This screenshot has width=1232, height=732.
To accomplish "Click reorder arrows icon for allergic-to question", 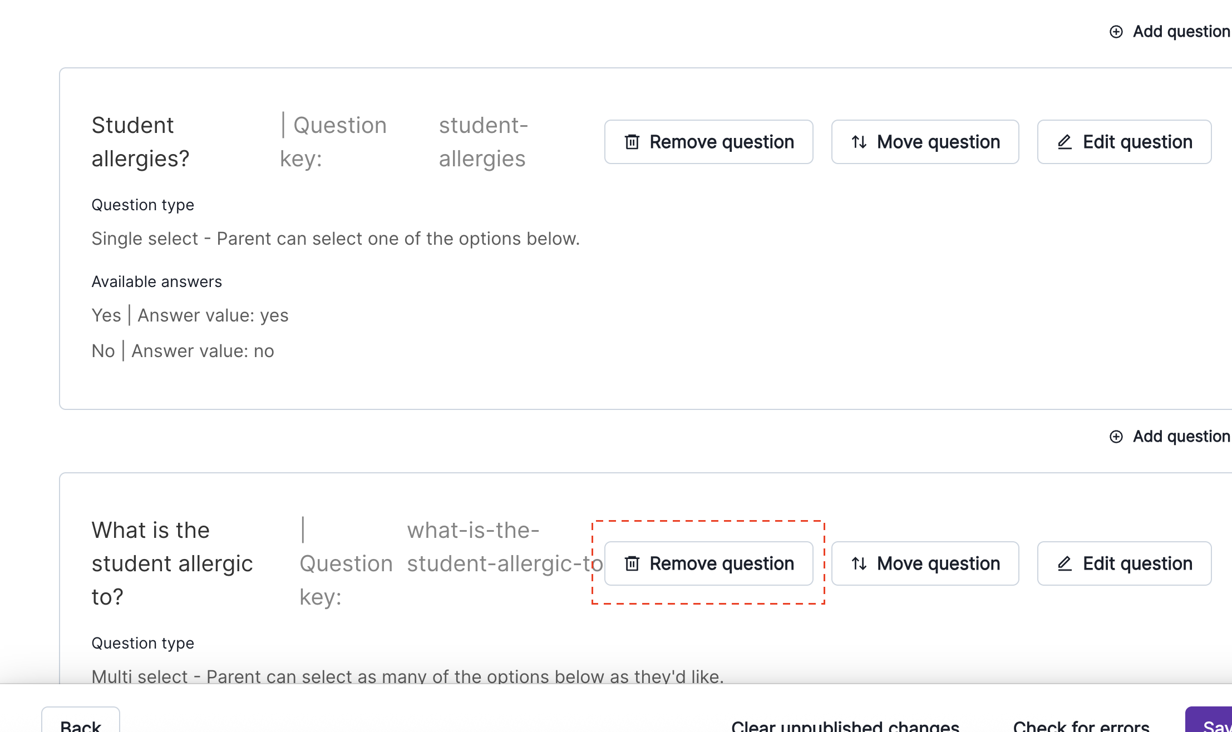I will [x=859, y=564].
